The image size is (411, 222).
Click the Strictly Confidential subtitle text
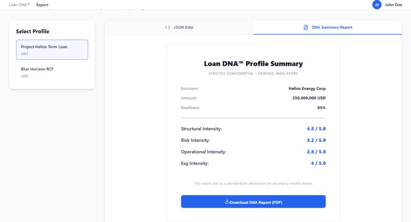pyautogui.click(x=253, y=73)
